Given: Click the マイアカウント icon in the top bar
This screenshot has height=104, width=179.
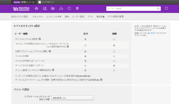Looking at the screenshot, I should click(39, 2).
